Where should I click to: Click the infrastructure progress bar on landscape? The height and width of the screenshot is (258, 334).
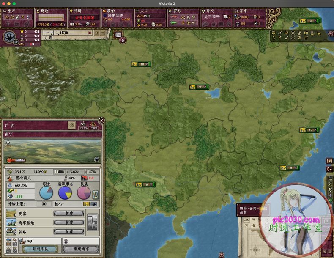coord(16,160)
